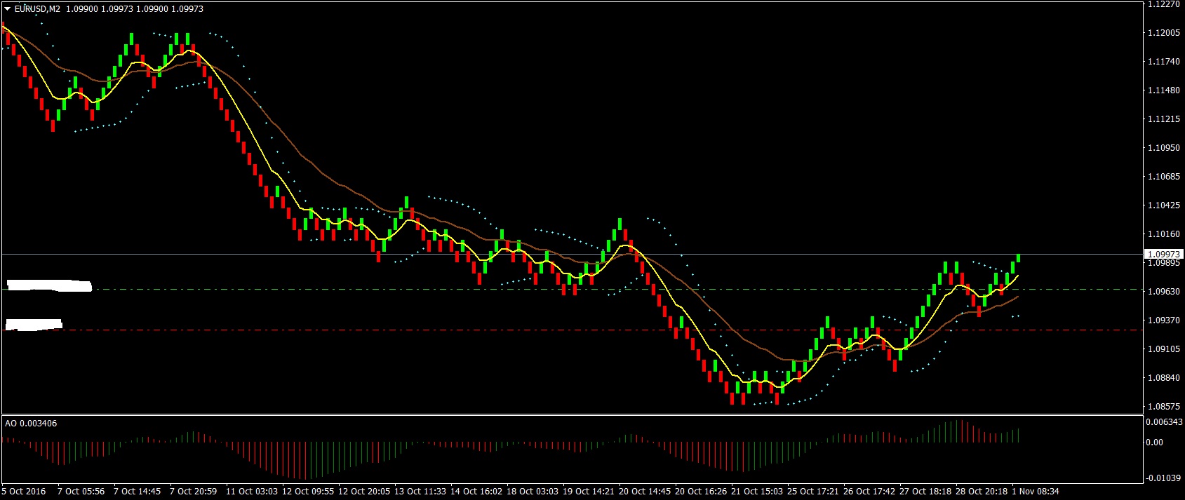Image resolution: width=1185 pixels, height=500 pixels.
Task: Click price scale value 1.11480
Action: click(1165, 90)
